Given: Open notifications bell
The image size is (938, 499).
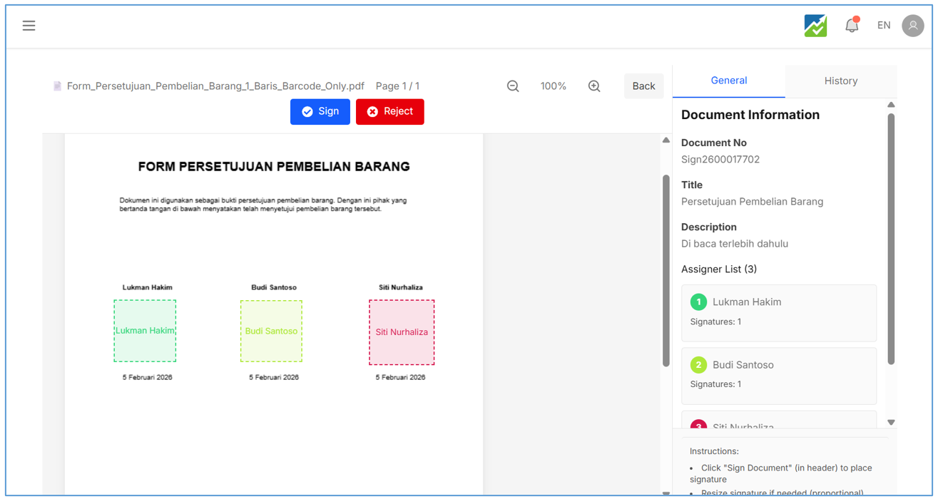Looking at the screenshot, I should pyautogui.click(x=852, y=26).
